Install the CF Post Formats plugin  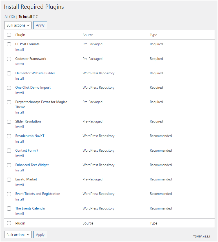pos(19,50)
